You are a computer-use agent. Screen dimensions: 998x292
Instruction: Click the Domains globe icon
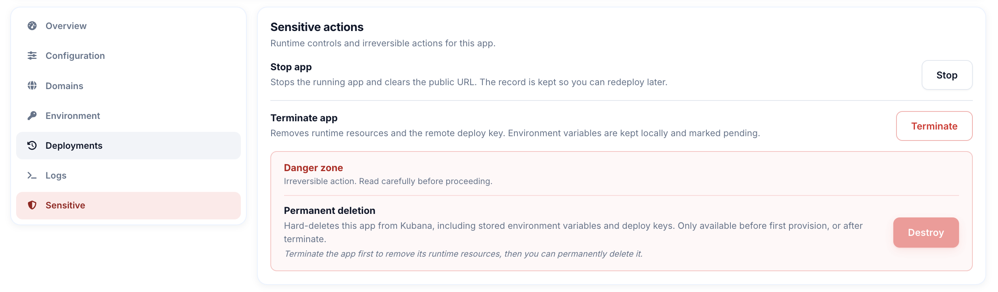pos(32,86)
